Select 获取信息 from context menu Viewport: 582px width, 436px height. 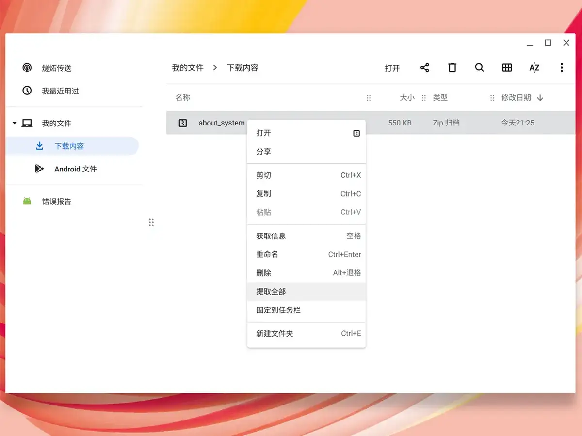(306, 236)
